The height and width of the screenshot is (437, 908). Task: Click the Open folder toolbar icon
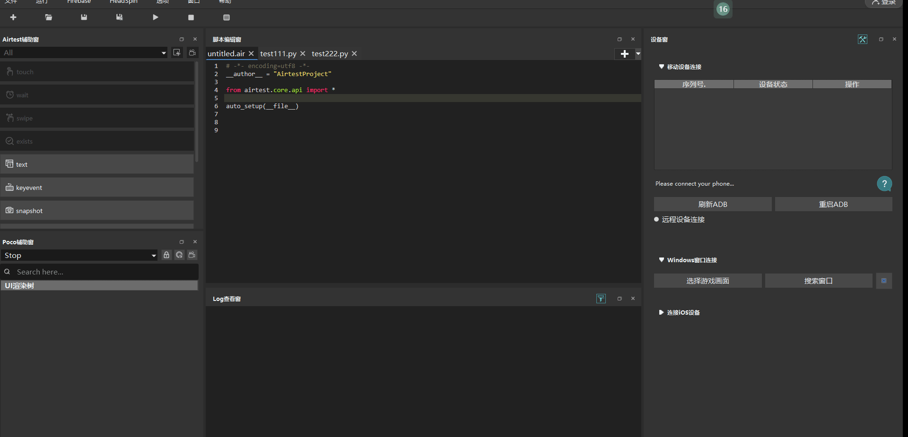click(x=49, y=17)
